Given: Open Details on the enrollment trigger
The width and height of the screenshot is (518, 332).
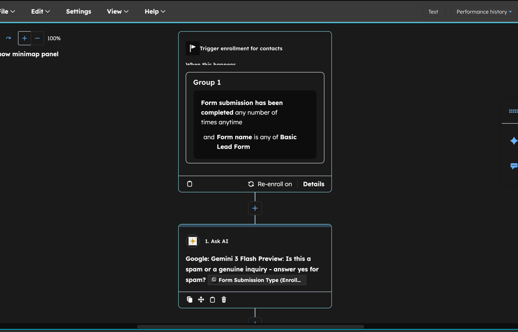Looking at the screenshot, I should [313, 184].
